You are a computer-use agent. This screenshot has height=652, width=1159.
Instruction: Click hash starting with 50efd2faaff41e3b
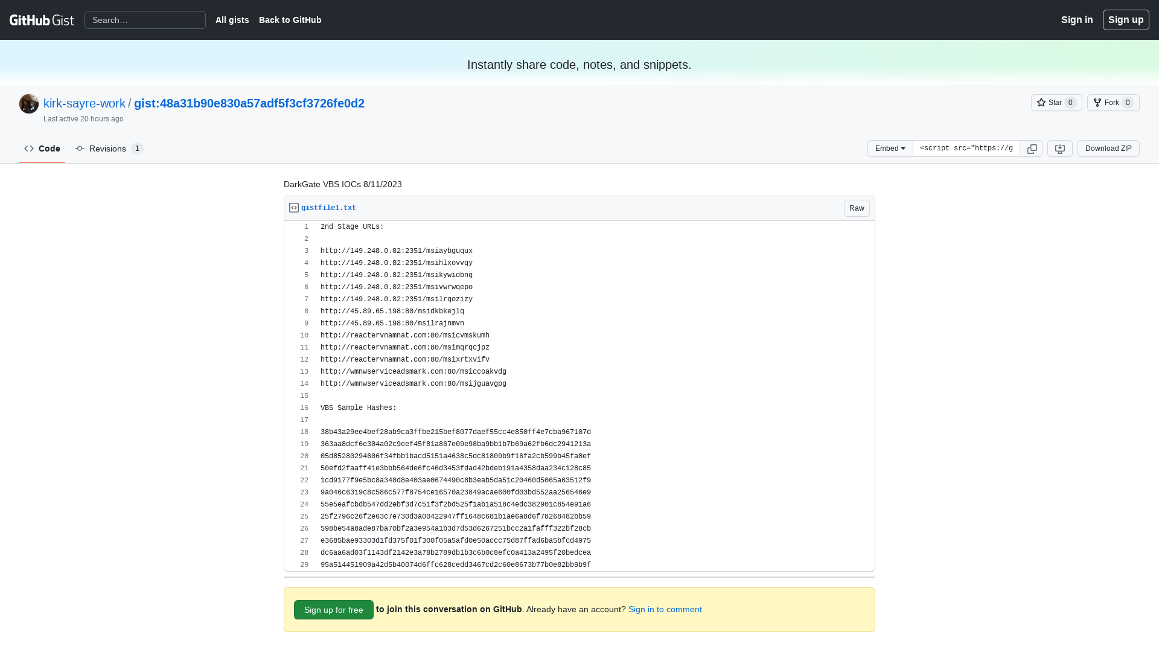456,468
